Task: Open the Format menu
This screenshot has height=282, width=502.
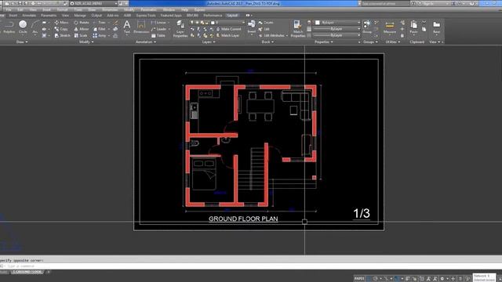Action: point(63,9)
